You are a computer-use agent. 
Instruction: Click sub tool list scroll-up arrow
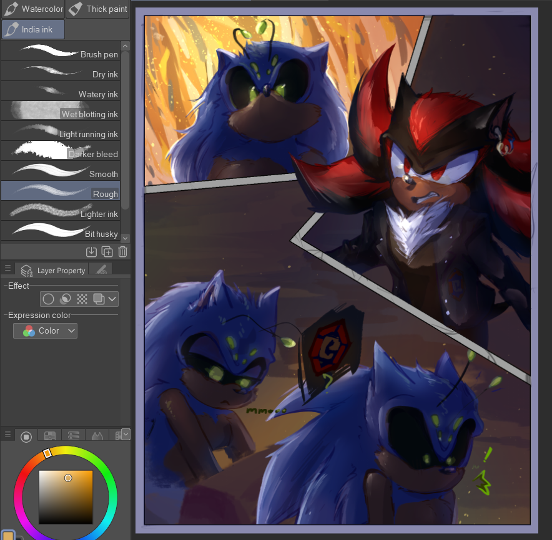125,46
